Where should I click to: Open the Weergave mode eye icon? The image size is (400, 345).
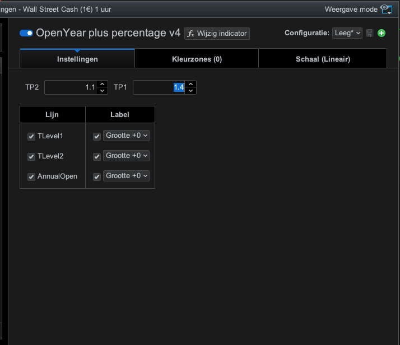pos(386,9)
